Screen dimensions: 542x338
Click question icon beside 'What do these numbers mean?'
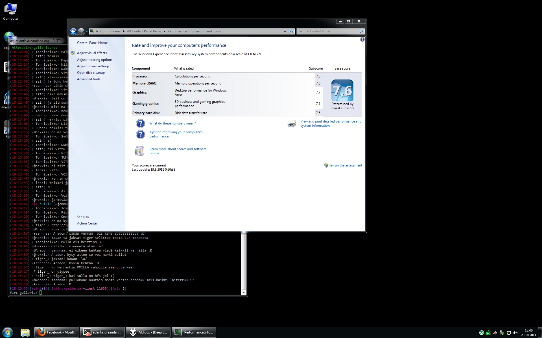pos(140,123)
